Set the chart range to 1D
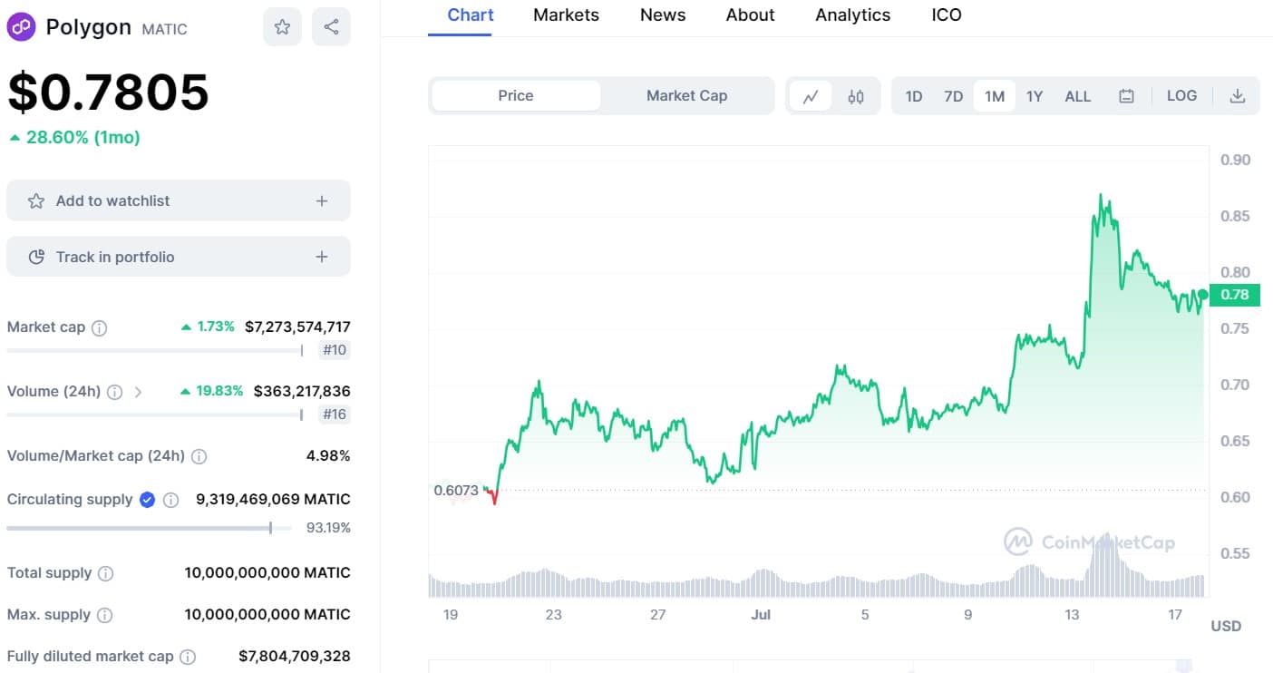The width and height of the screenshot is (1273, 673). [x=914, y=96]
